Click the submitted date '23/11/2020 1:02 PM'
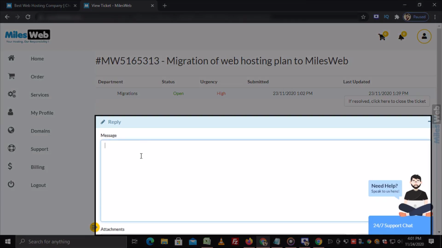 [293, 93]
